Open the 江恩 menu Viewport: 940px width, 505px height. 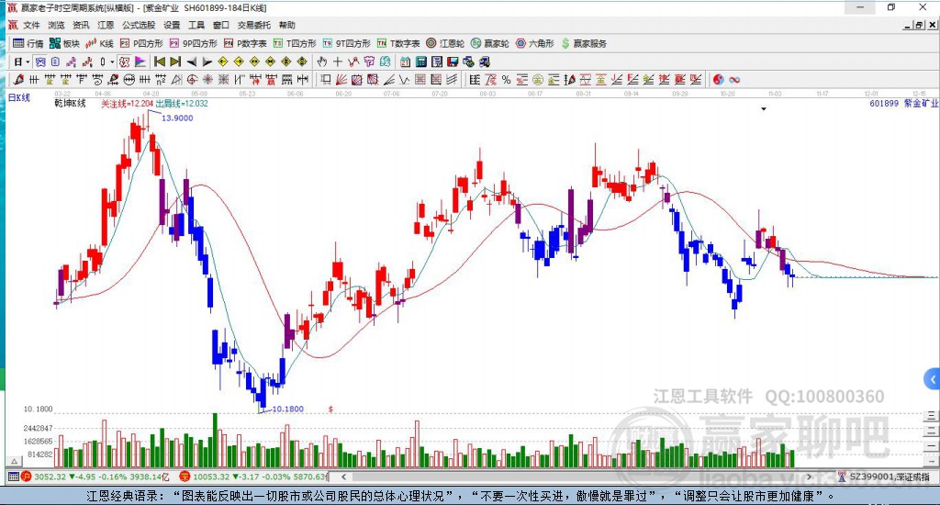click(x=106, y=25)
